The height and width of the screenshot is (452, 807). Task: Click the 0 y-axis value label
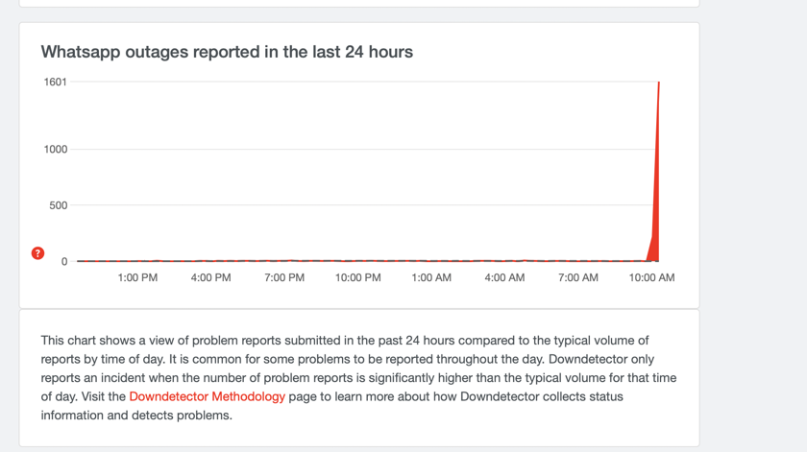pyautogui.click(x=64, y=261)
